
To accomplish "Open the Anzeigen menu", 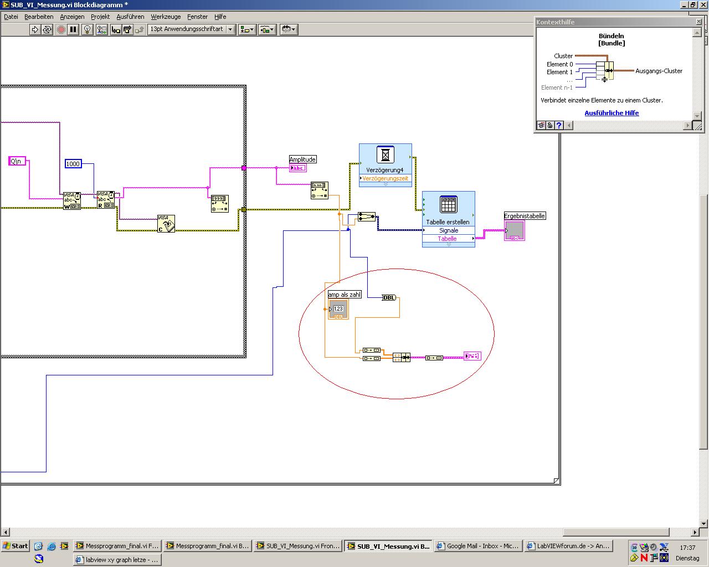I will (x=72, y=17).
